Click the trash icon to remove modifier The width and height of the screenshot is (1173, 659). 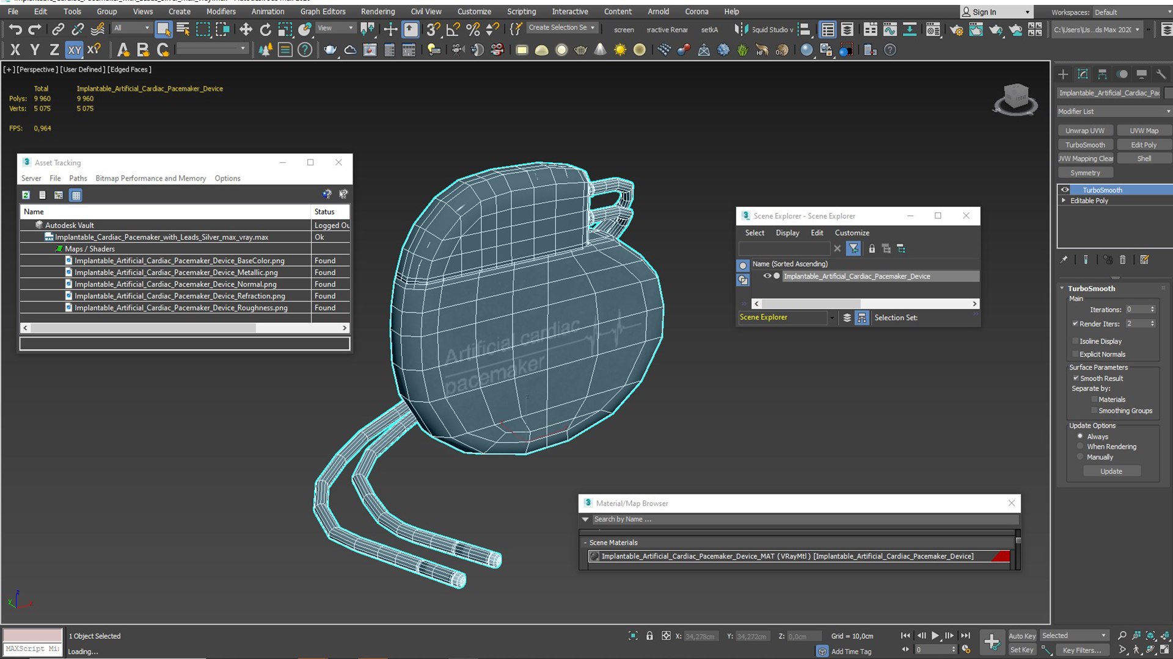click(x=1122, y=259)
